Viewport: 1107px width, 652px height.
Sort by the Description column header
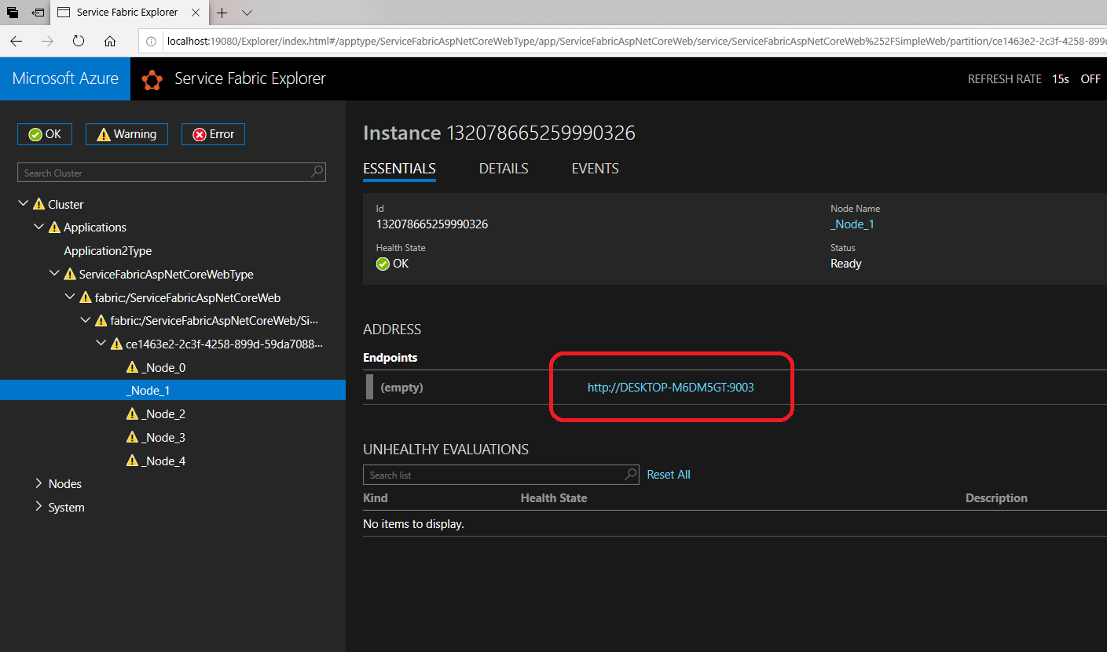point(996,498)
